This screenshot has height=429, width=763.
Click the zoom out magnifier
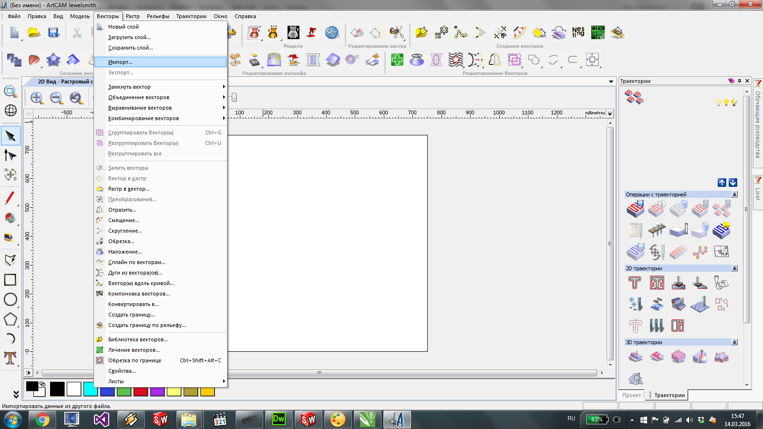pyautogui.click(x=57, y=98)
